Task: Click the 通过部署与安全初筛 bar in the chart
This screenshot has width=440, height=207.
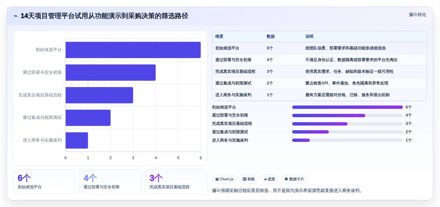Action: [x=111, y=72]
